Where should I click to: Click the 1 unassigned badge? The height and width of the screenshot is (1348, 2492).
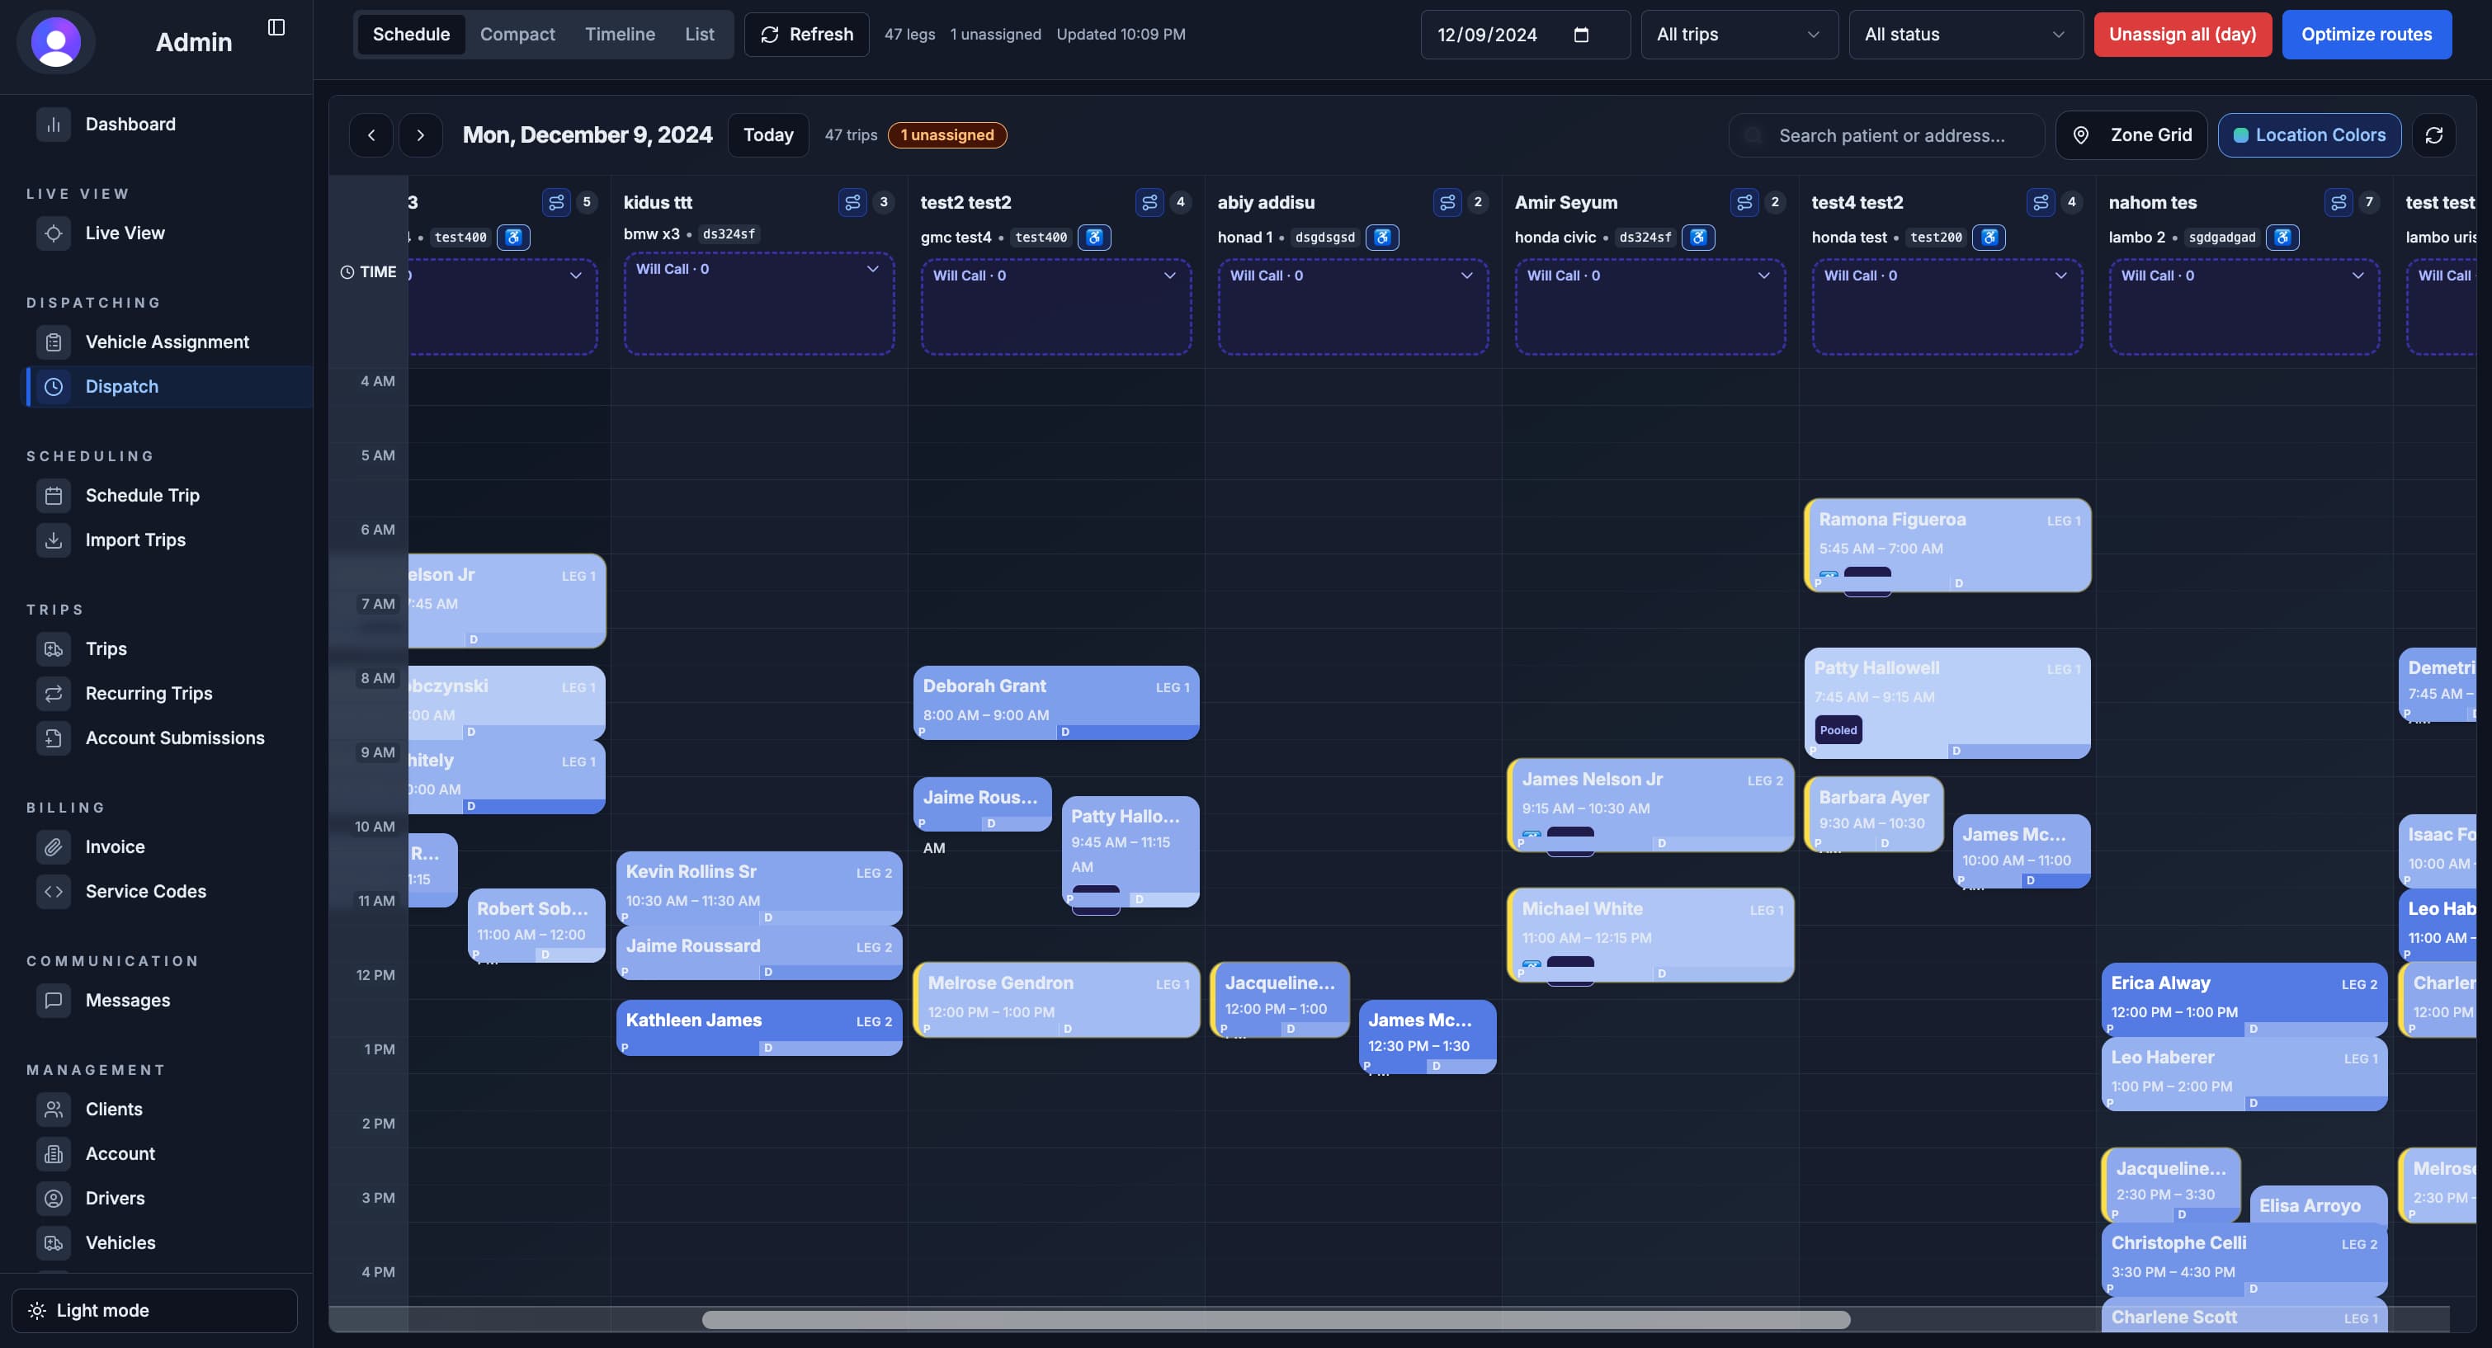947,135
